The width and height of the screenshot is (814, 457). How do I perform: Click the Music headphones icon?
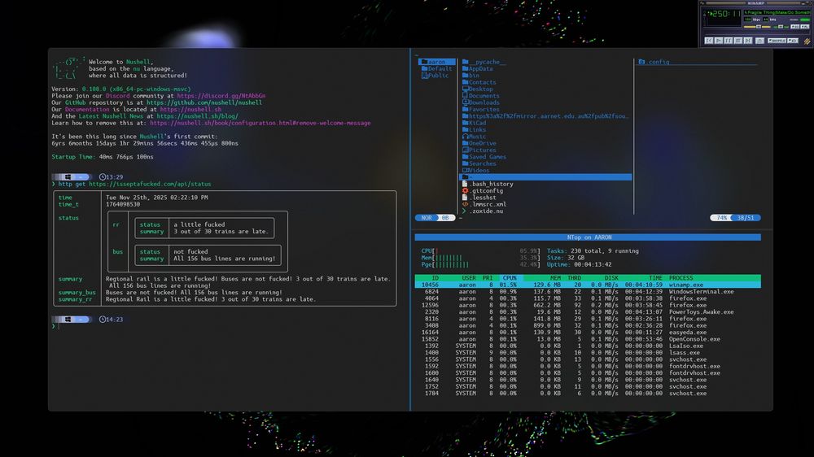click(465, 137)
